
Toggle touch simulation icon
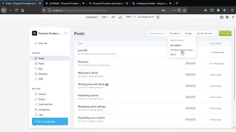(x=158, y=17)
